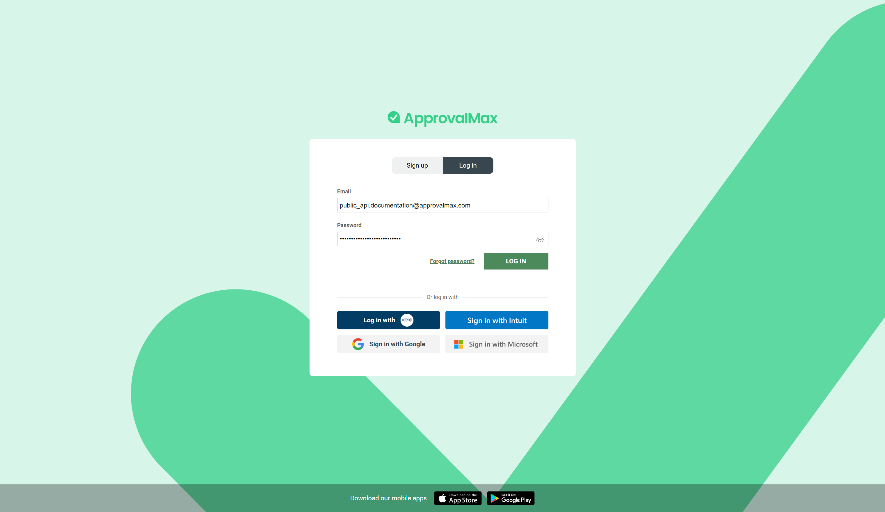Click the Google logo icon in sign-in button

358,344
